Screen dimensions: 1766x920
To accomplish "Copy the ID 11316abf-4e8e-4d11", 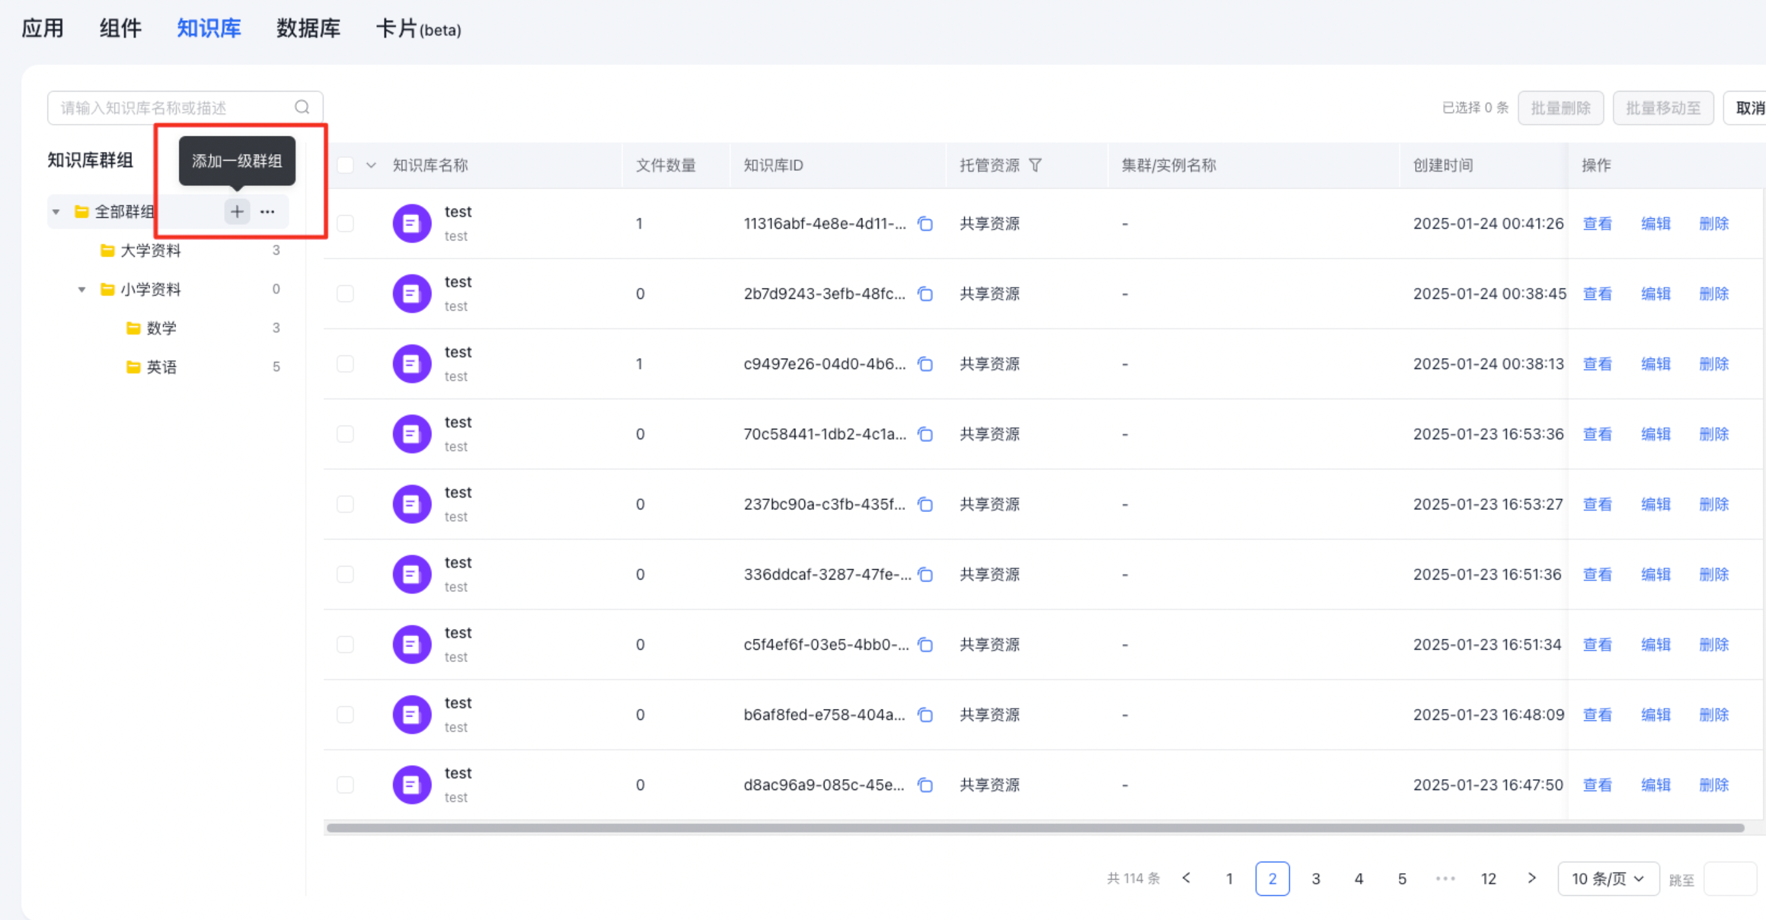I will pos(925,224).
